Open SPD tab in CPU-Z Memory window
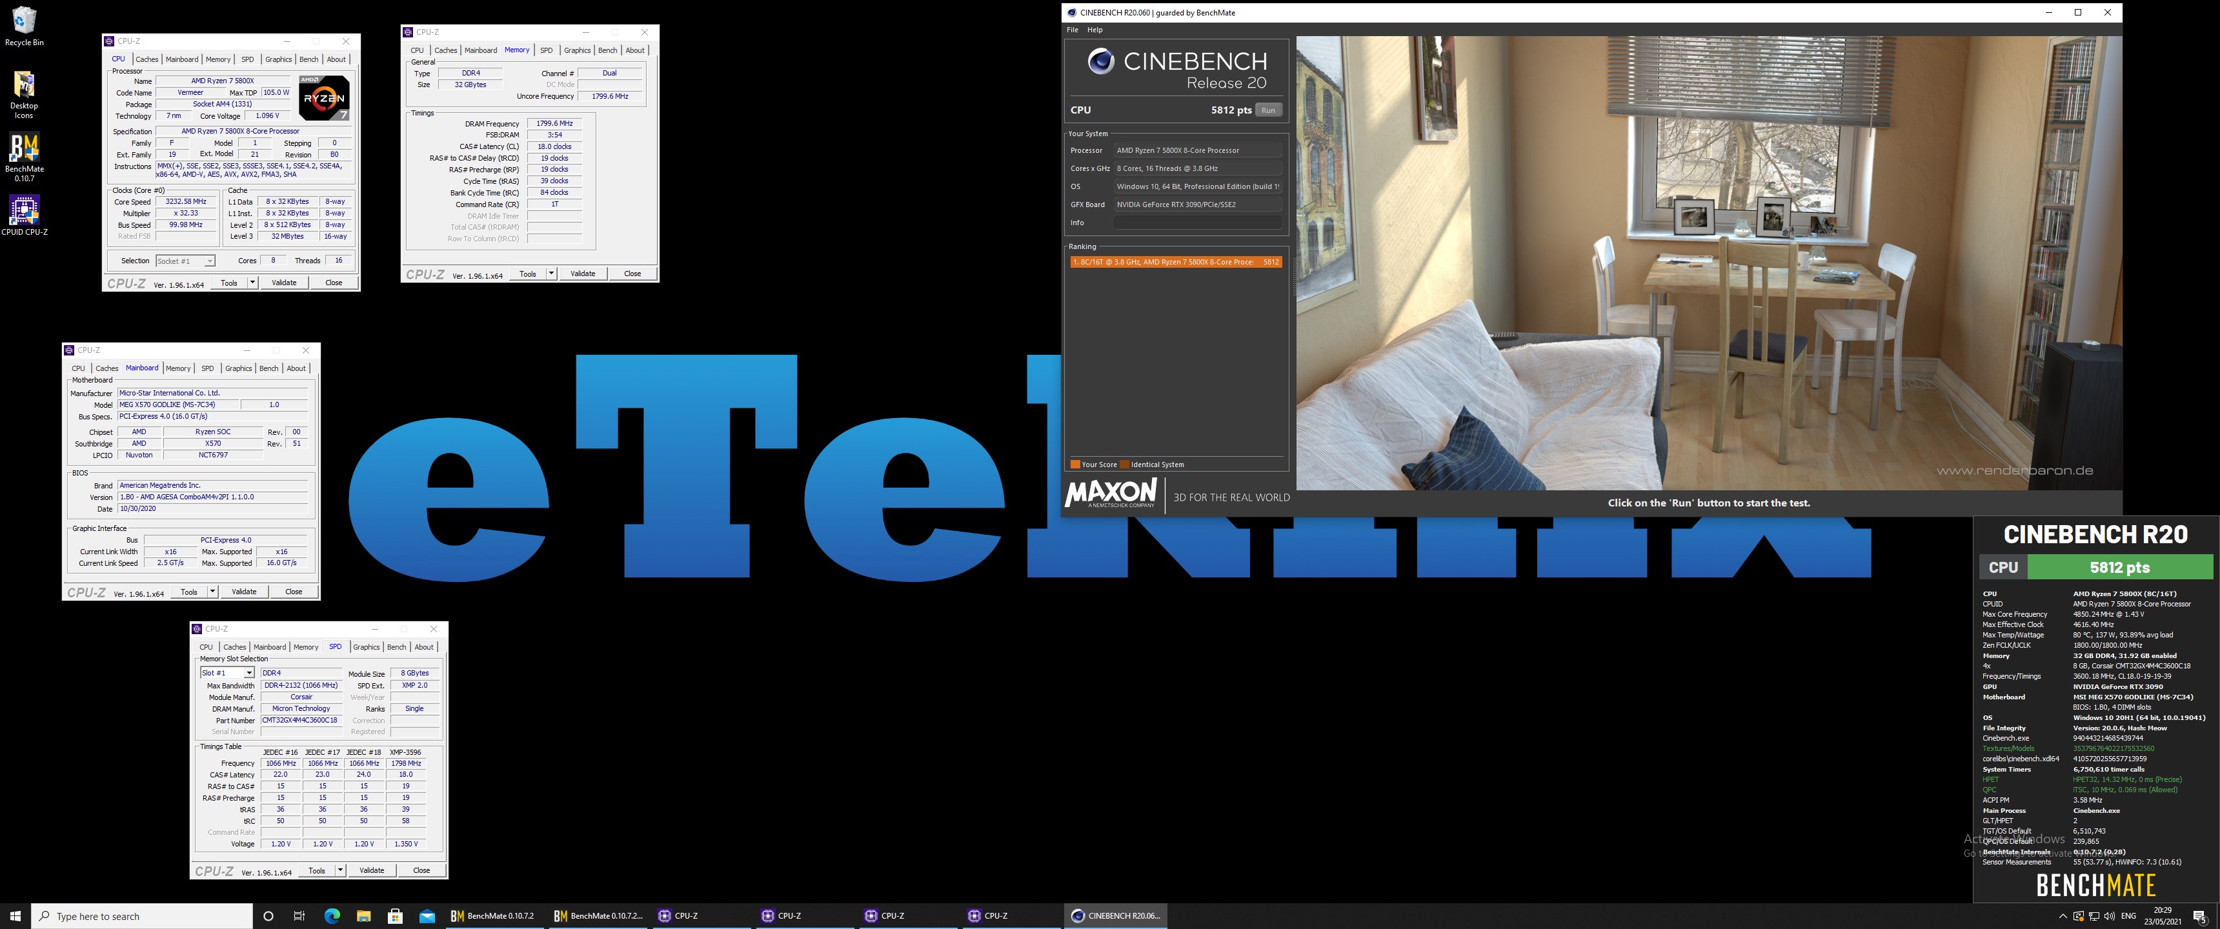Viewport: 2220px width, 929px height. pos(547,50)
